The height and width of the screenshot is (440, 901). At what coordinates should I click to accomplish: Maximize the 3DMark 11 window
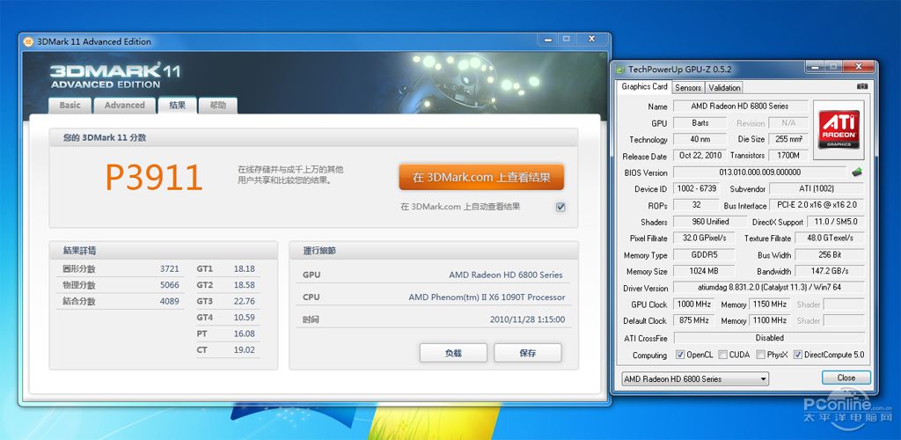(x=566, y=40)
